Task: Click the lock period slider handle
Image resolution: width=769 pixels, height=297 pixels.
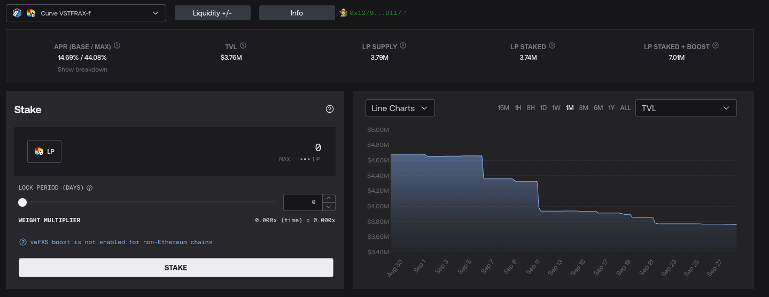Action: [22, 202]
